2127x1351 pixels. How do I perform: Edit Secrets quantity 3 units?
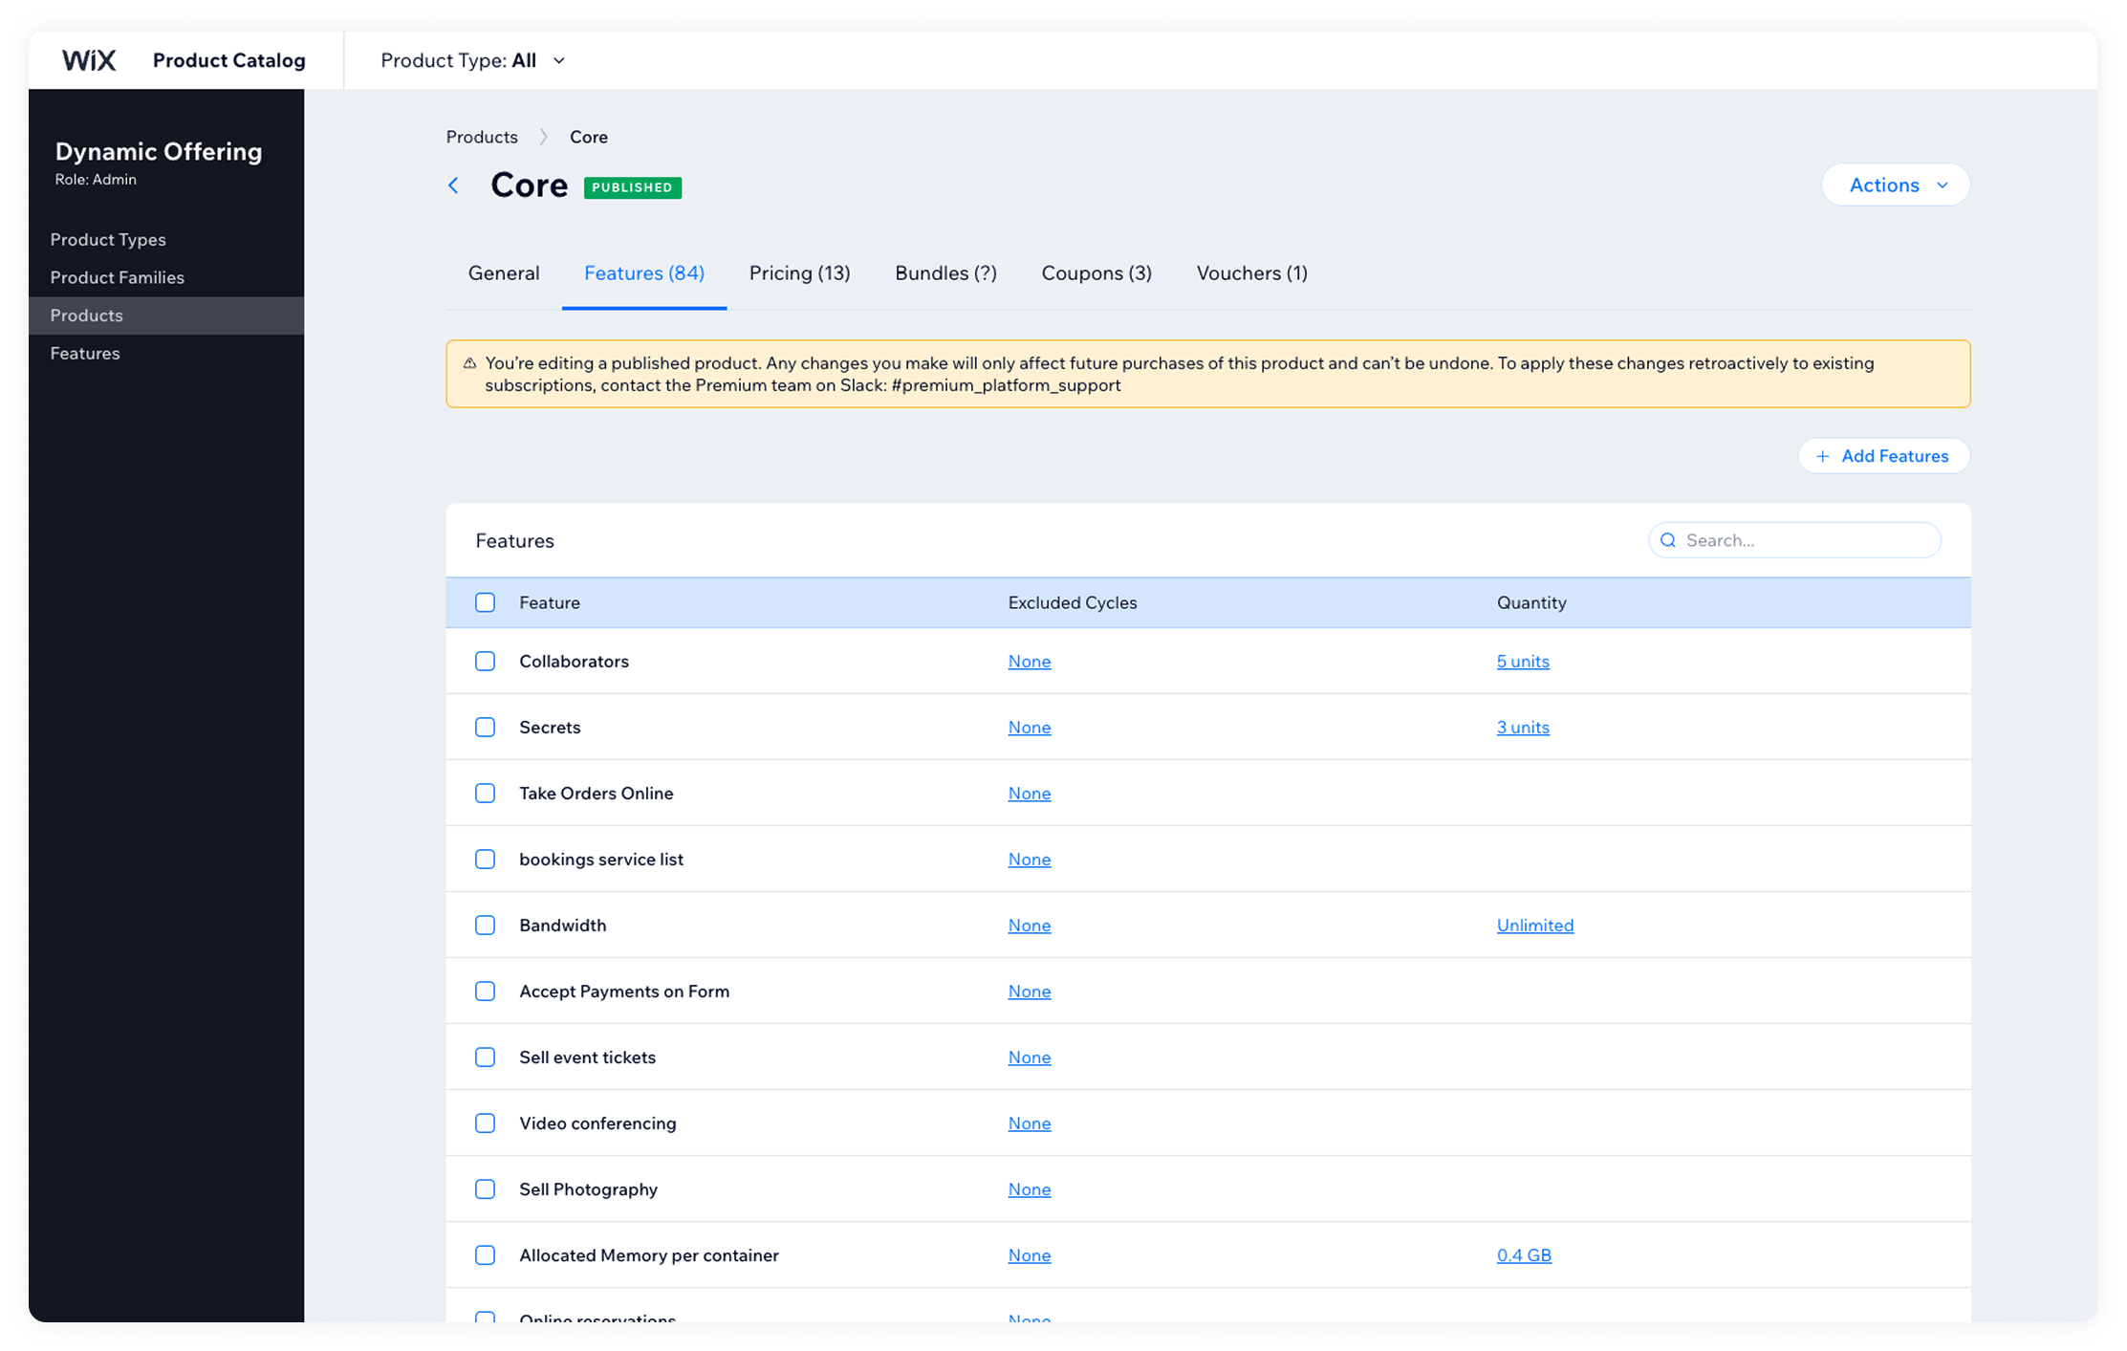click(x=1523, y=727)
